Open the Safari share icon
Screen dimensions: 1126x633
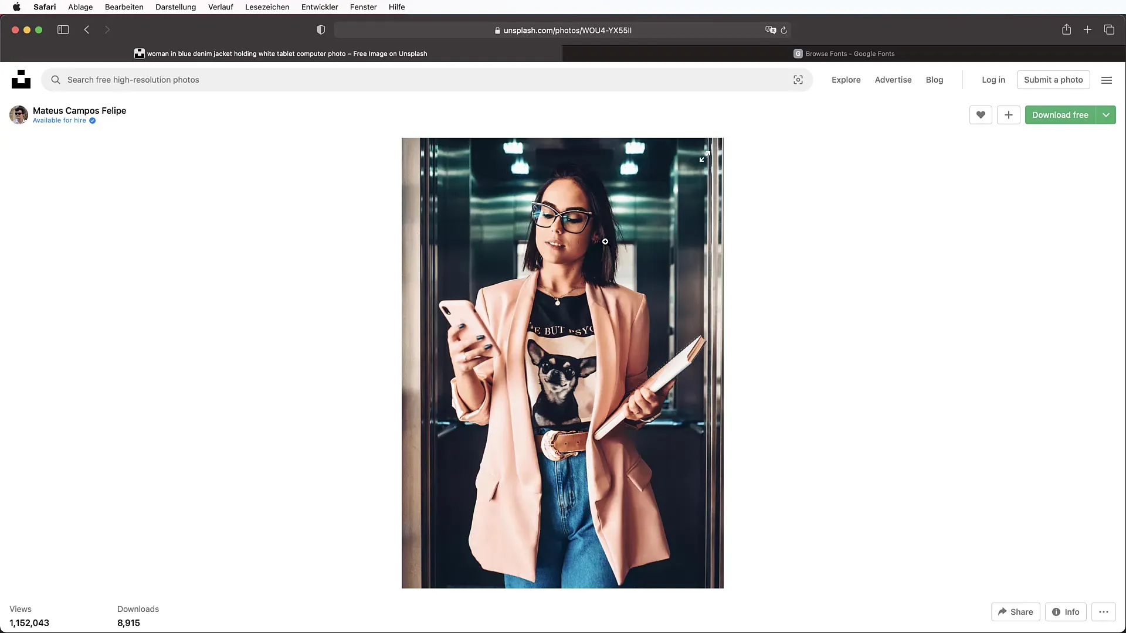pyautogui.click(x=1066, y=29)
